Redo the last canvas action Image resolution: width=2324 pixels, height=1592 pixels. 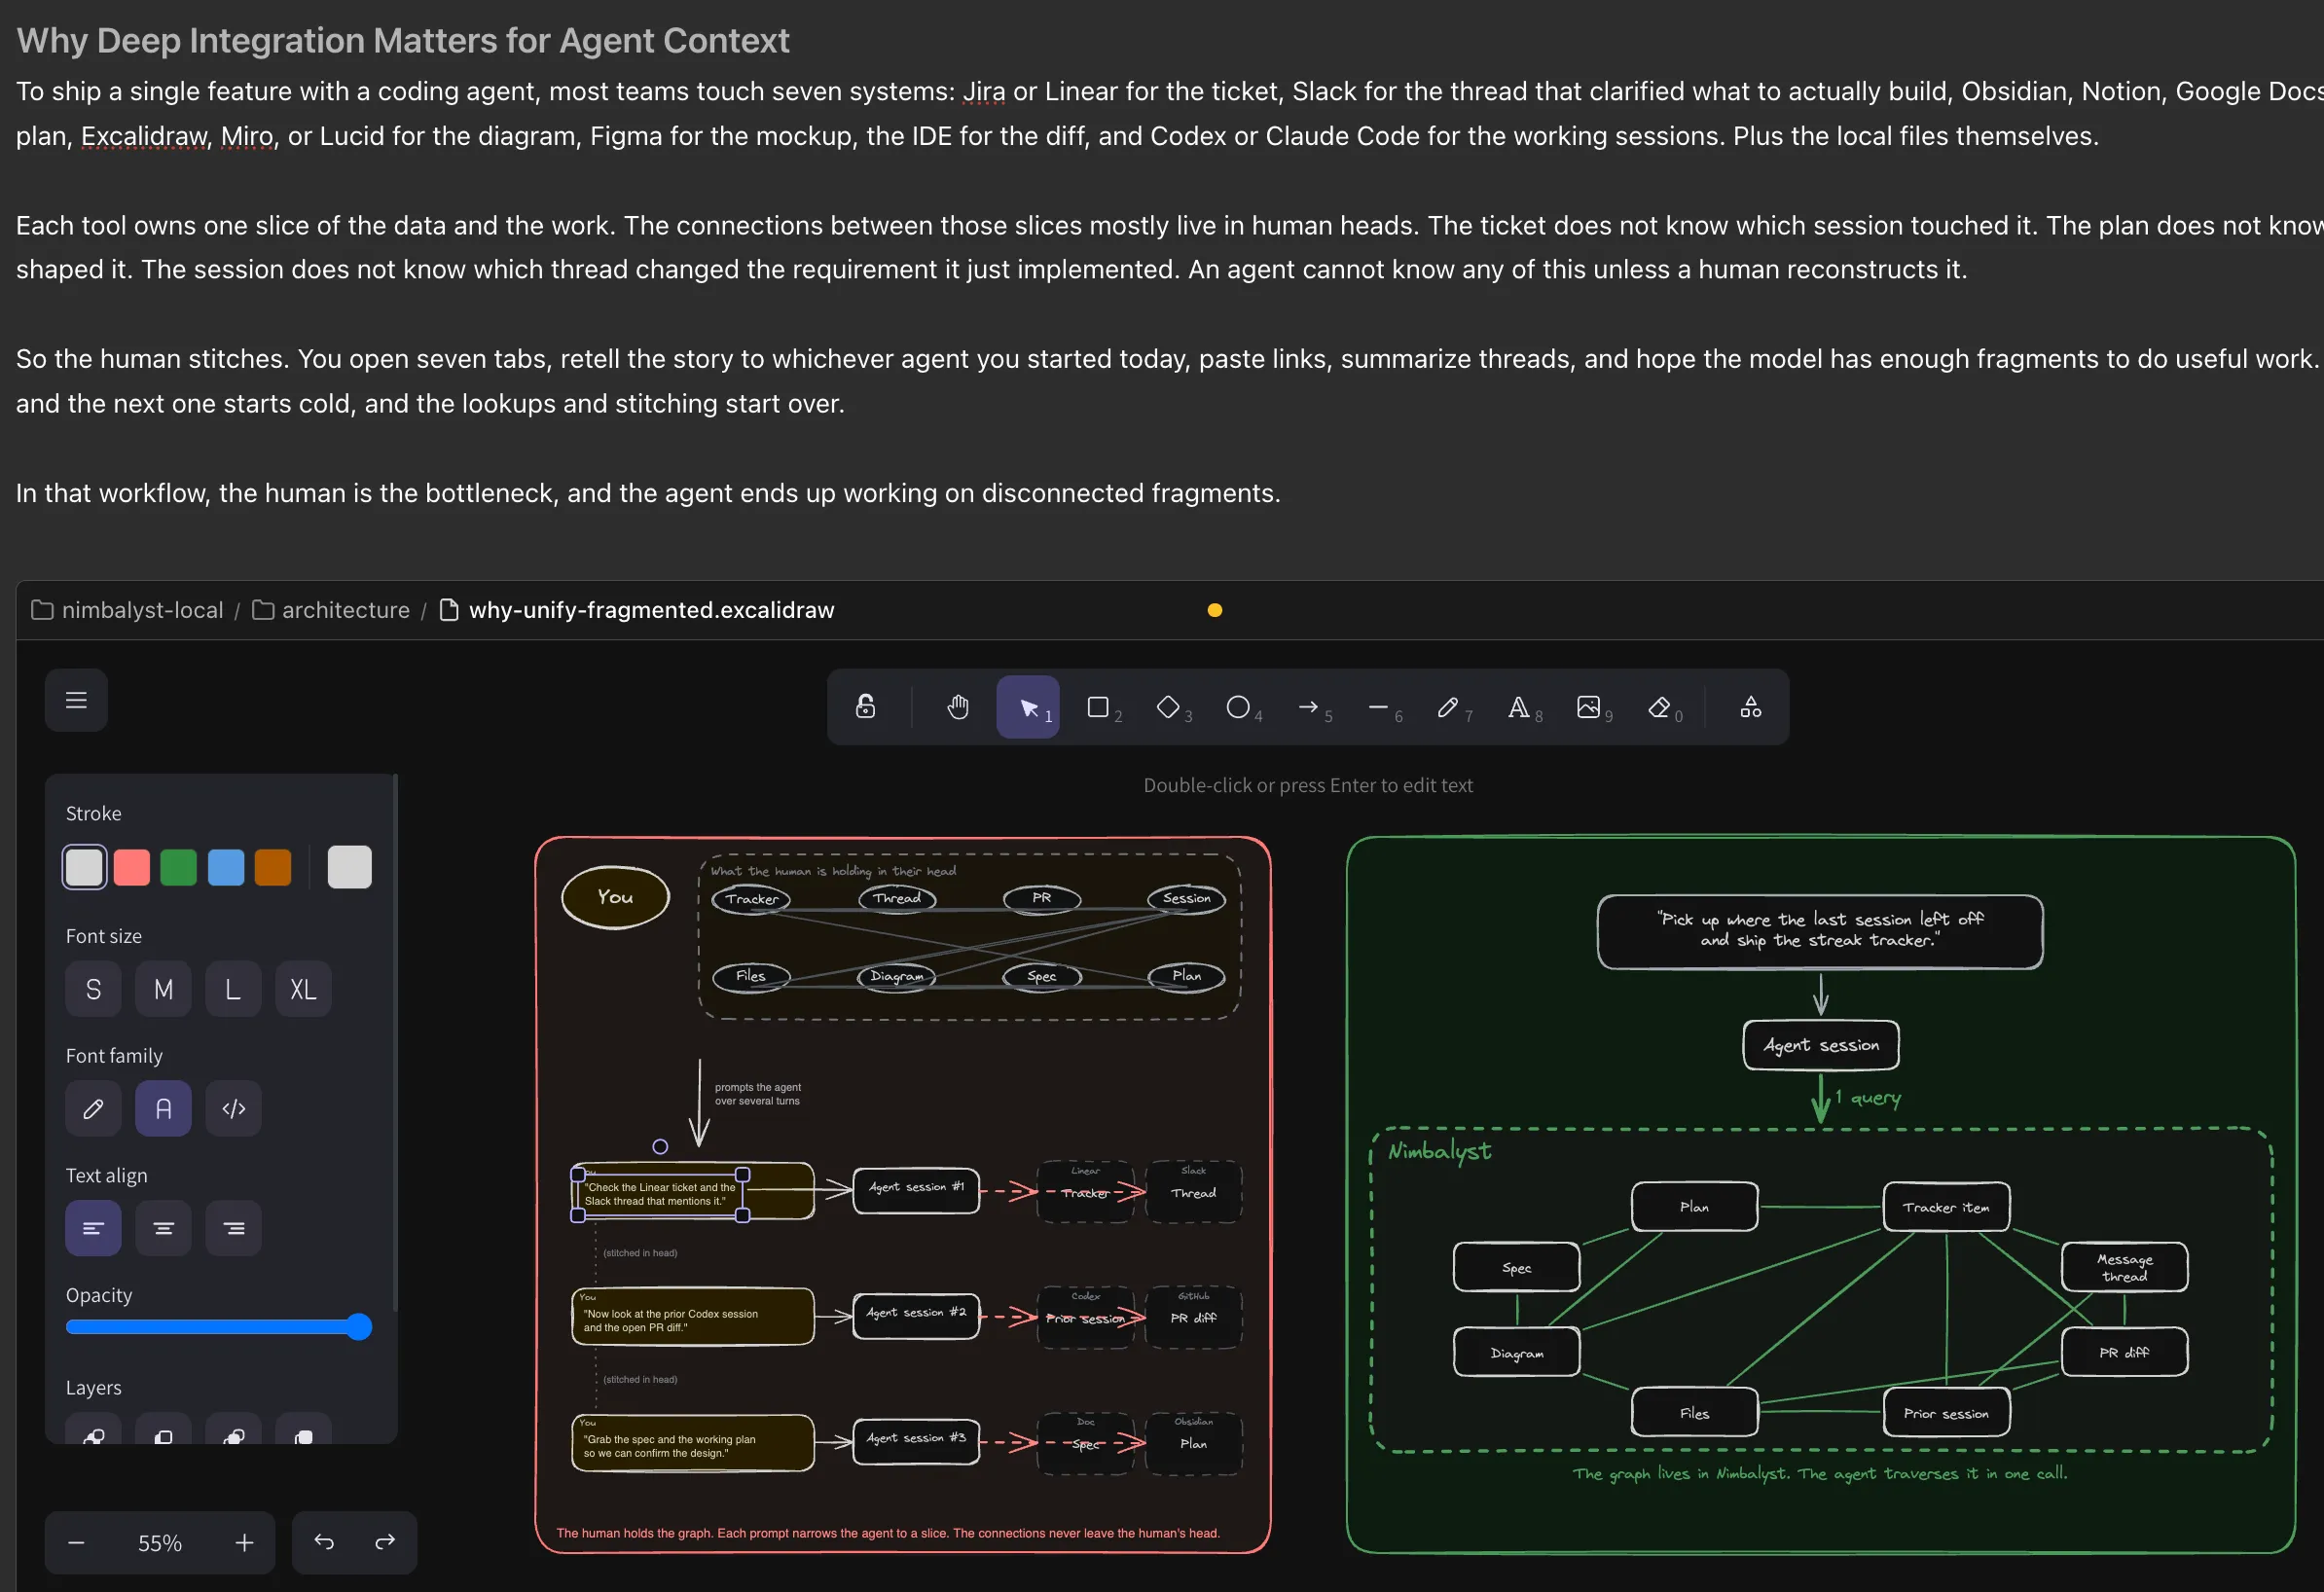click(385, 1542)
